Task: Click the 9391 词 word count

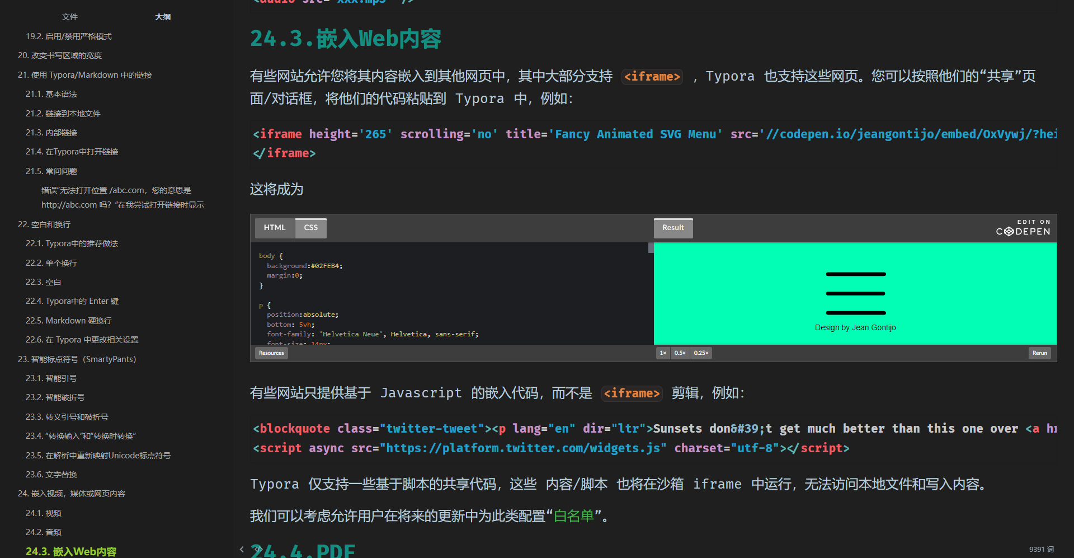Action: tap(1042, 550)
